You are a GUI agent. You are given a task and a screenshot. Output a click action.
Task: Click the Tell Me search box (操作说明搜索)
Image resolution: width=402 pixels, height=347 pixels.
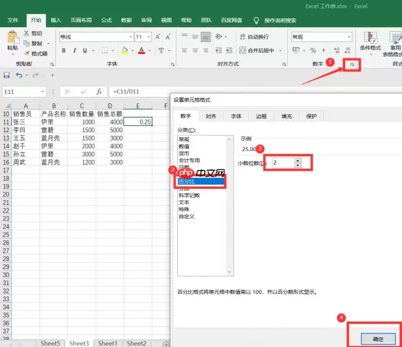[280, 21]
